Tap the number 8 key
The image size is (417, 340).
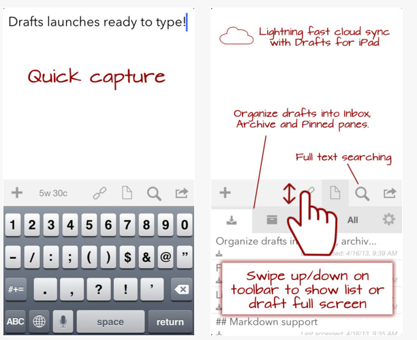pos(146,225)
